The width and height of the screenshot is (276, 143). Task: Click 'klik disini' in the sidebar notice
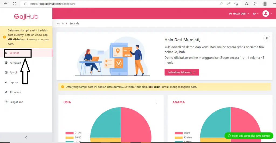pyautogui.click(x=14, y=39)
